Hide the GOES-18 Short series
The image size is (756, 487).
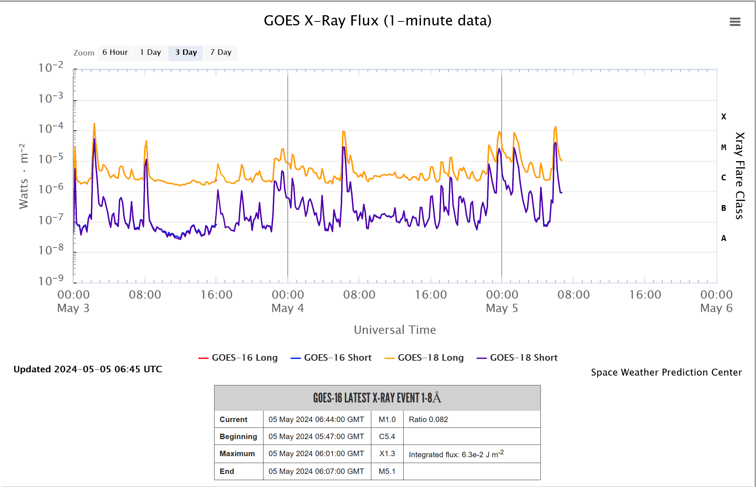(523, 358)
